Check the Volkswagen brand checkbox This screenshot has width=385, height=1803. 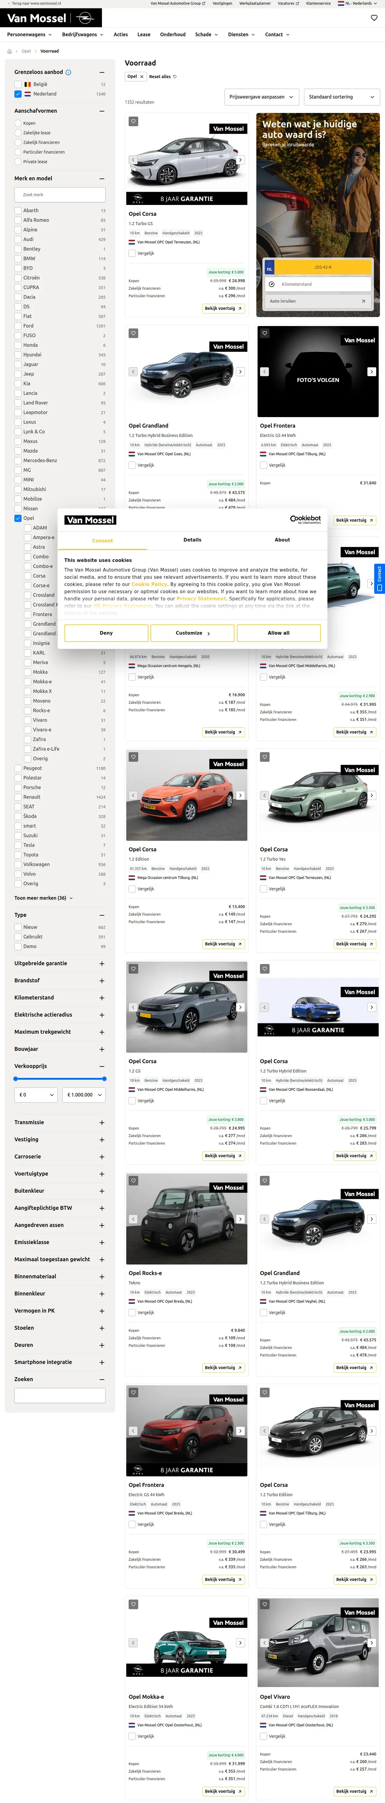18,865
